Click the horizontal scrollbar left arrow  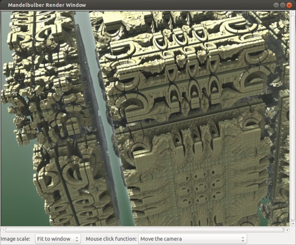click(3, 230)
